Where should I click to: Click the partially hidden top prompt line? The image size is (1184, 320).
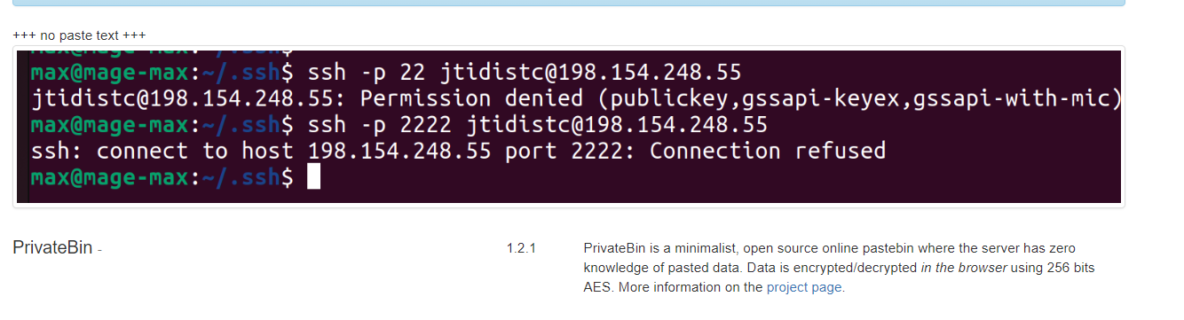point(162,53)
